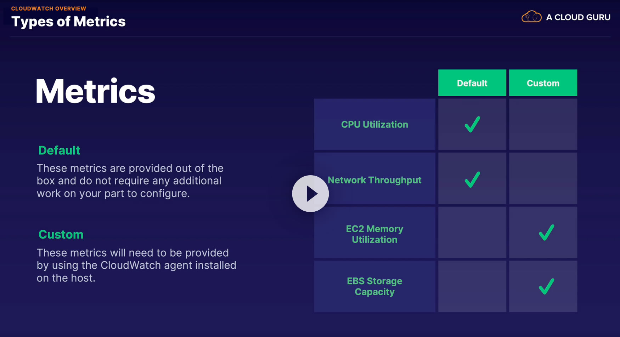620x337 pixels.
Task: Click the EC2 Memory Utilization row label
Action: 374,234
